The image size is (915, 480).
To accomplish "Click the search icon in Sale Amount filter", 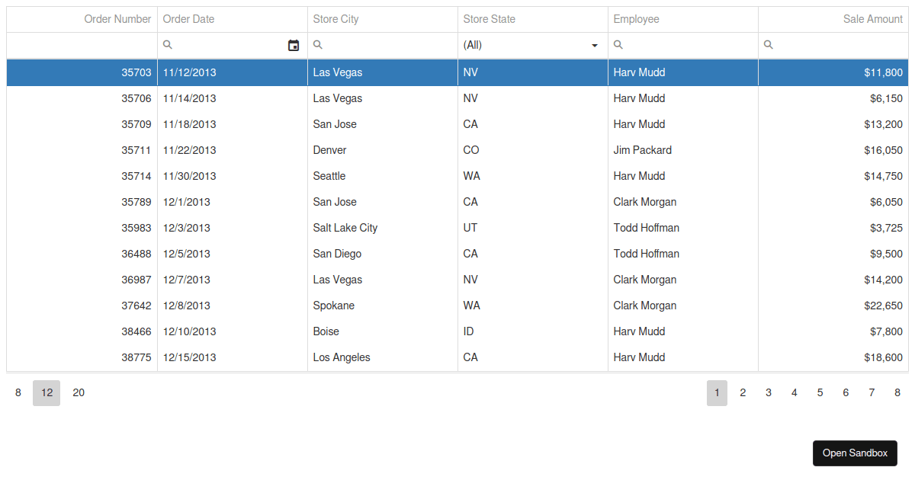I will pyautogui.click(x=768, y=45).
